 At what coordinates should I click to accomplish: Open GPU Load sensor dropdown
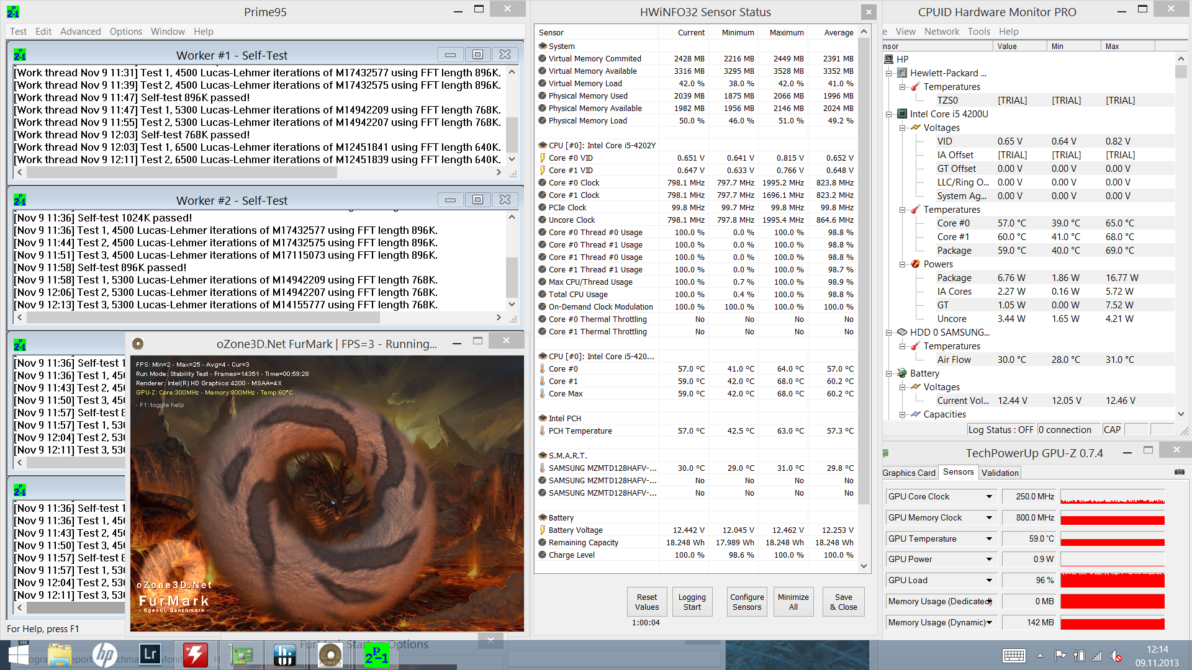coord(989,580)
